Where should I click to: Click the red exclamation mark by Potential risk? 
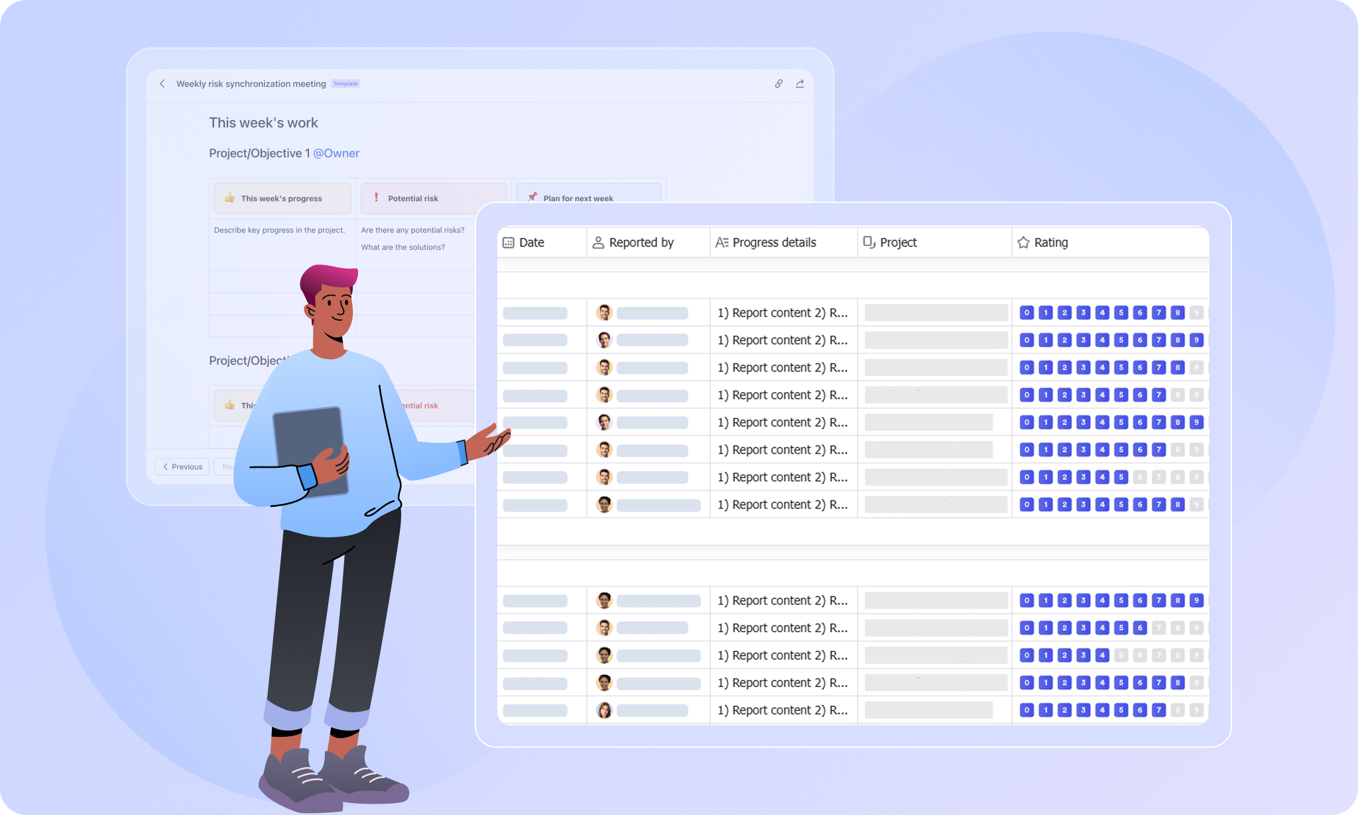tap(377, 197)
